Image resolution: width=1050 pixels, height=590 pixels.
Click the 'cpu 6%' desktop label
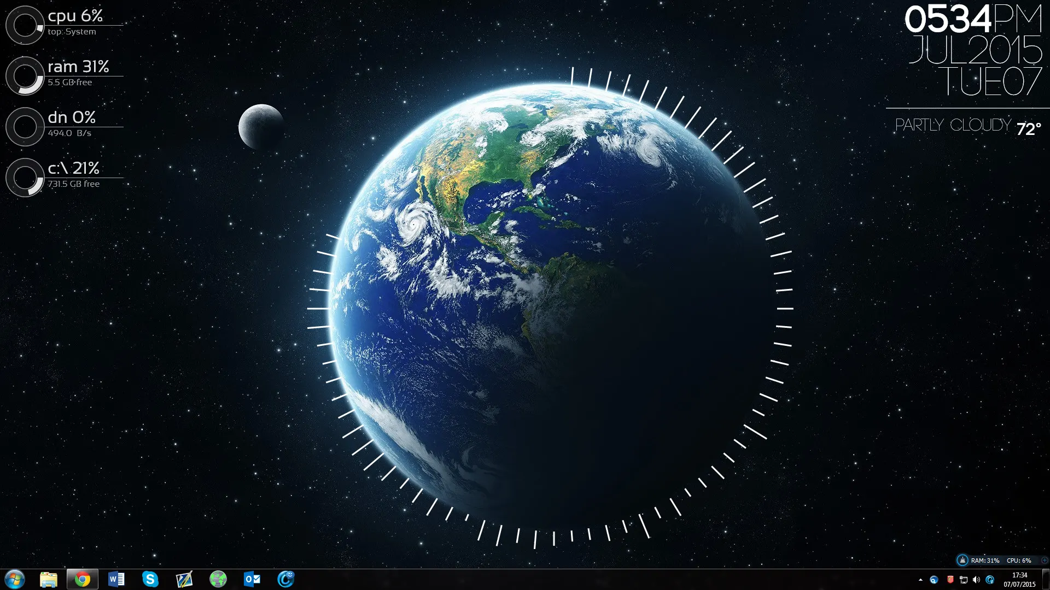(x=75, y=16)
